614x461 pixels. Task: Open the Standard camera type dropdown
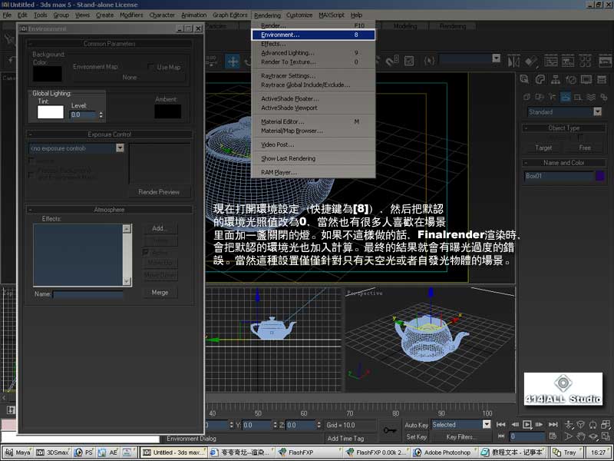[597, 111]
